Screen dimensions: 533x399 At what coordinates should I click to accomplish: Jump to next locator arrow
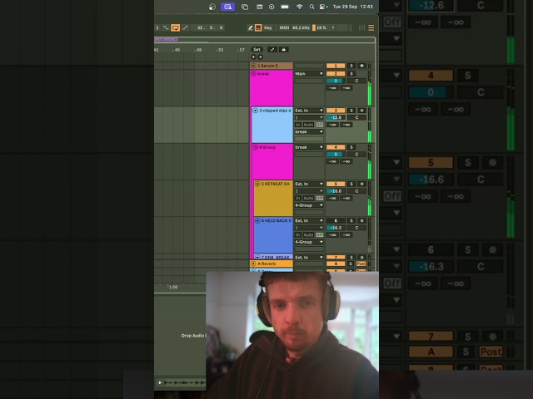[260, 57]
